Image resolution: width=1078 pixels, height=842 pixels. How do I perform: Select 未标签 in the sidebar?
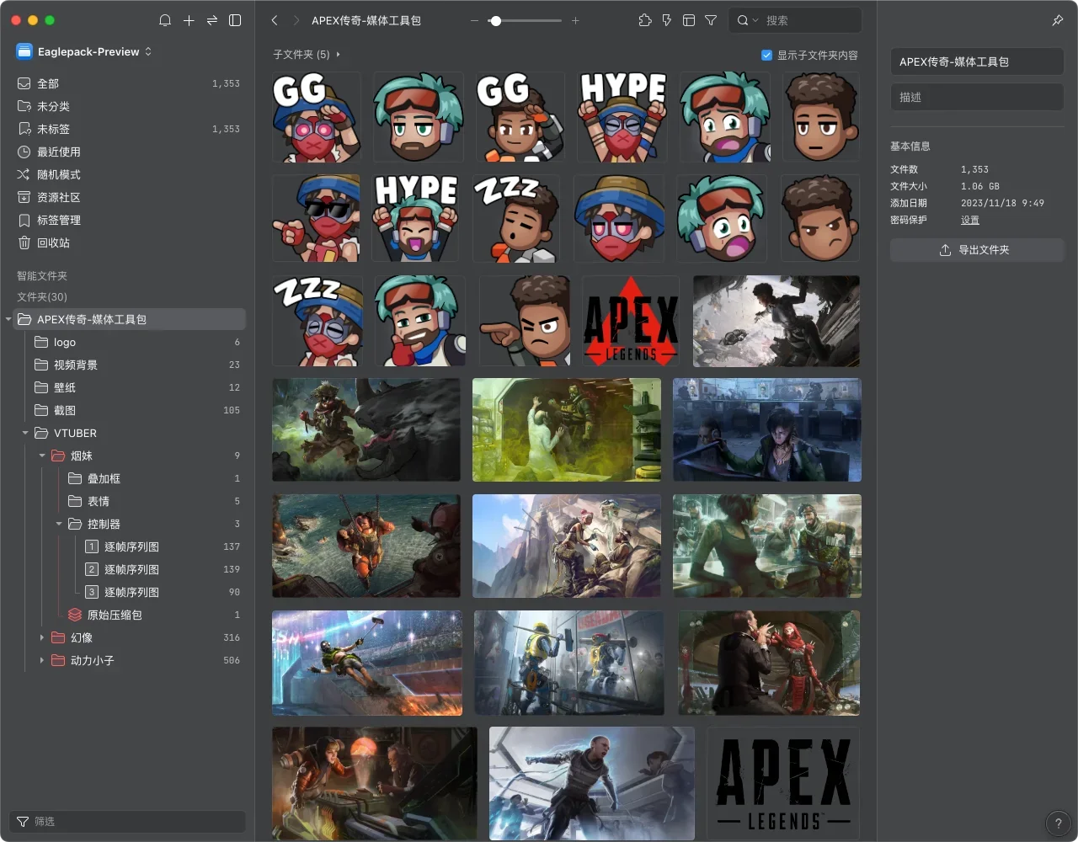click(128, 129)
